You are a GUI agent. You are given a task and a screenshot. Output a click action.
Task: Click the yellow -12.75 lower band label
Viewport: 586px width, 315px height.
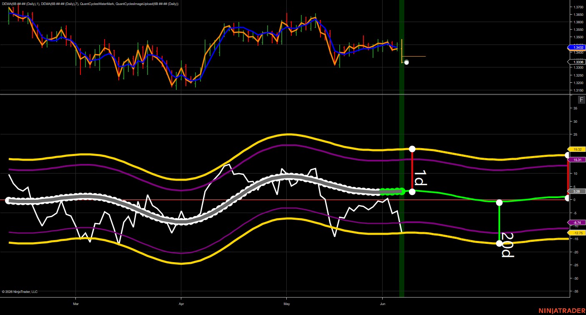click(x=577, y=233)
